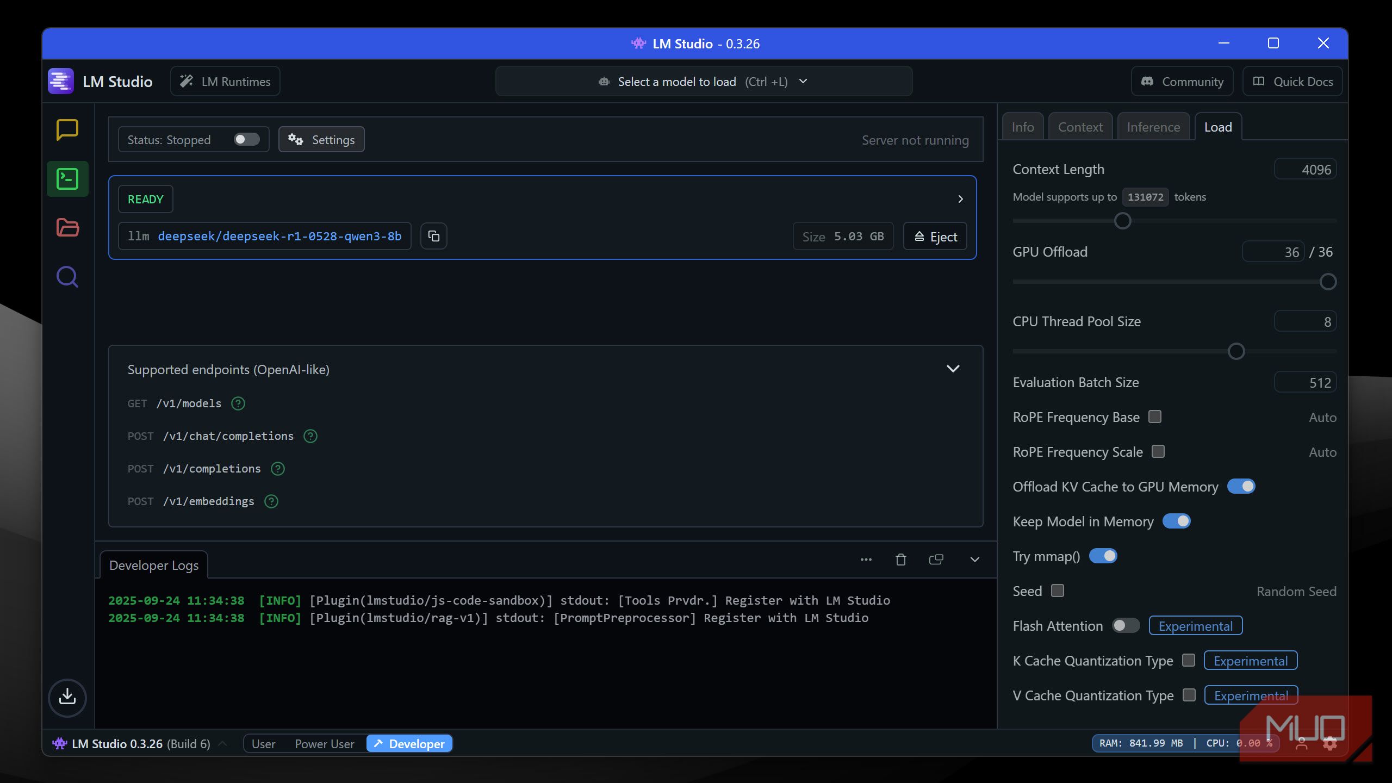The image size is (1392, 783).
Task: Enable RoPE Frequency Scale checkbox
Action: click(x=1158, y=451)
